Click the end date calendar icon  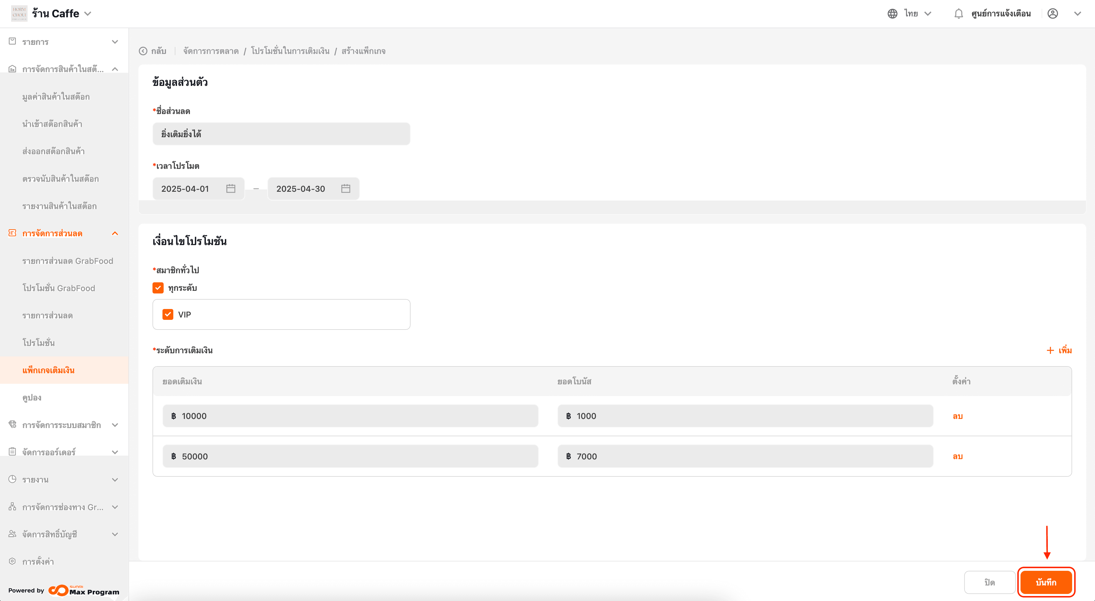(345, 189)
